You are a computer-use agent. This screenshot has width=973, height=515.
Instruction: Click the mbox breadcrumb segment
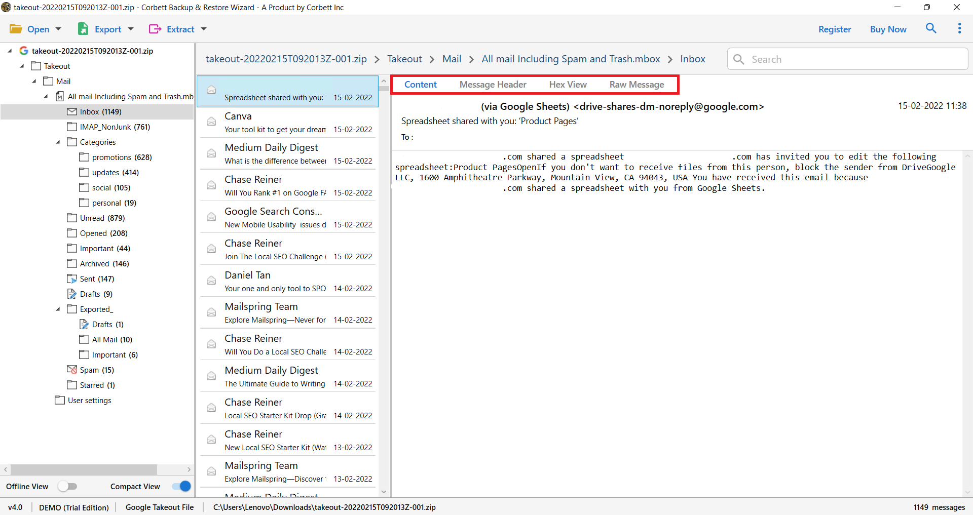pos(571,59)
